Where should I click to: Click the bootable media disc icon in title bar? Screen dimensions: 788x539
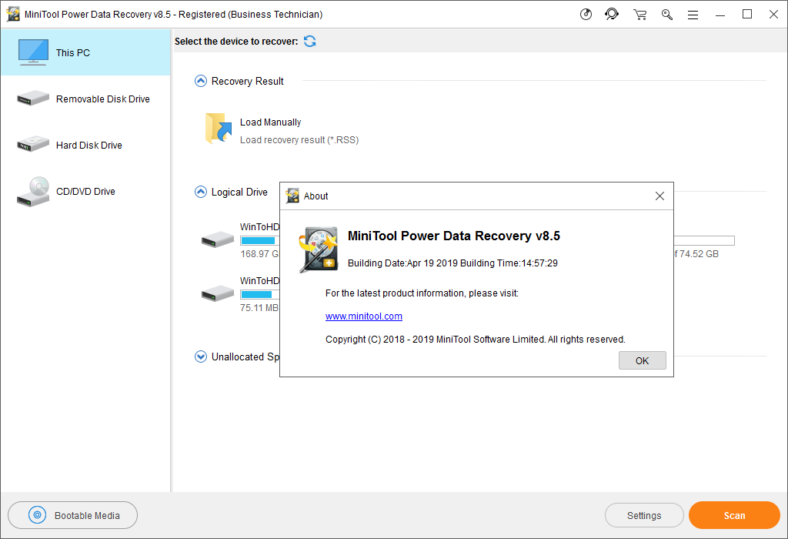pos(586,14)
